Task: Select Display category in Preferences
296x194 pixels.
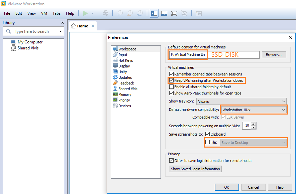Action: (121, 66)
